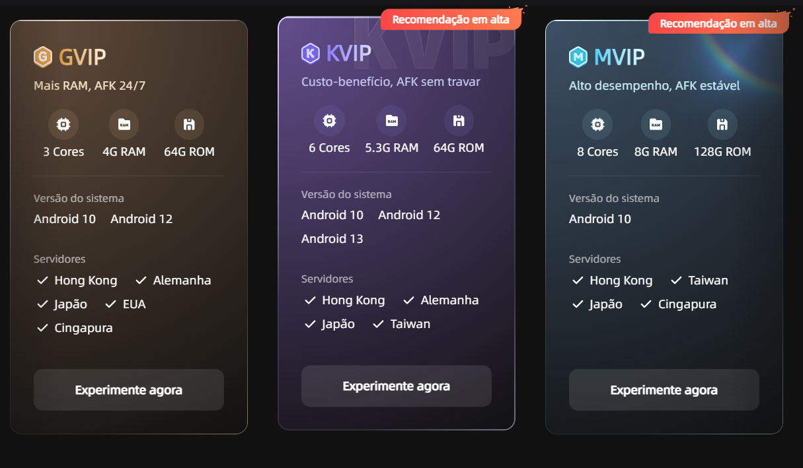Click Experimente agora on the MVIP plan
This screenshot has height=468, width=803.
(664, 389)
